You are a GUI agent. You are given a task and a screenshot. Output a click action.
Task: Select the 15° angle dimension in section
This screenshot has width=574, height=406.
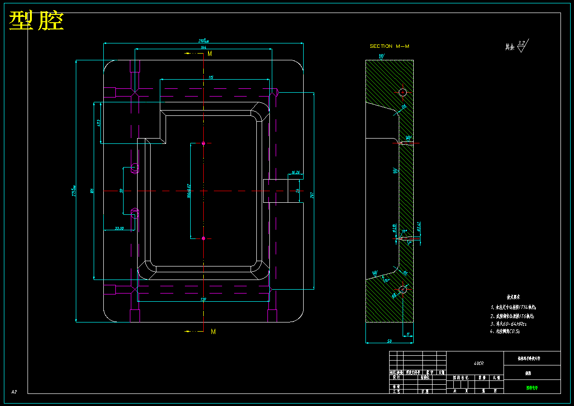coord(386,280)
